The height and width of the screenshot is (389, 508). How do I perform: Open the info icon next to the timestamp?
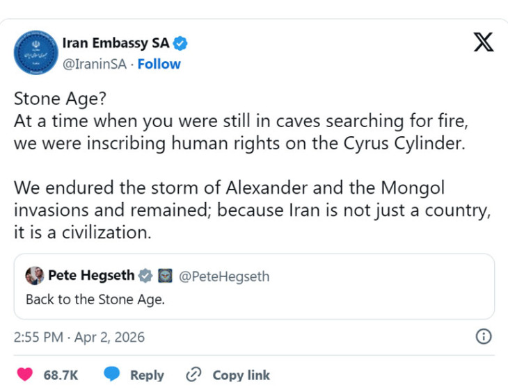483,337
